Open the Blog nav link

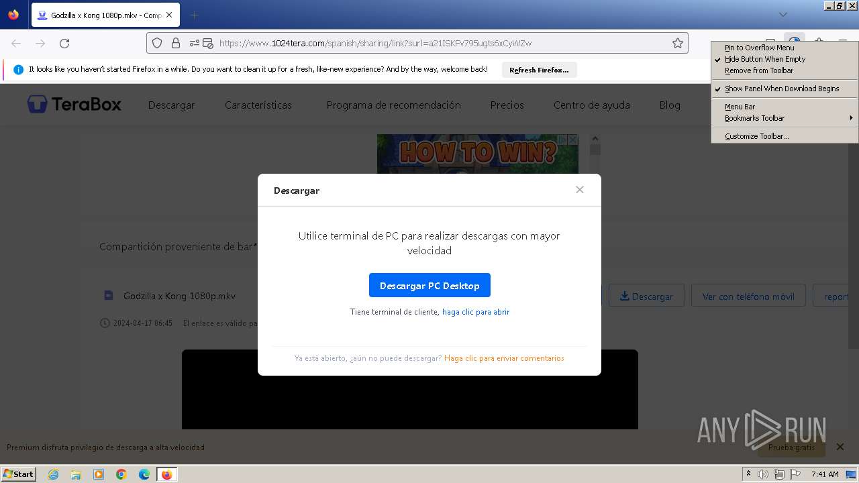point(670,105)
